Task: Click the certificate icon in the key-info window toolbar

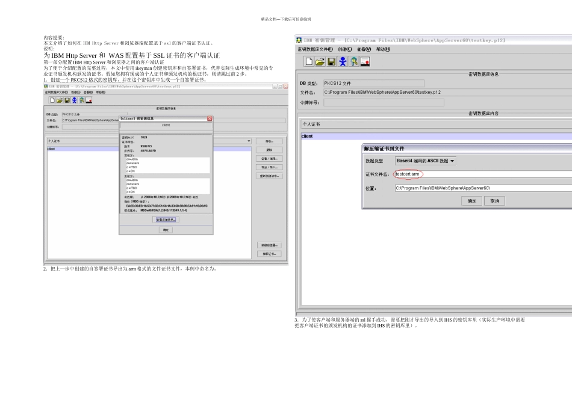Action: [89, 100]
